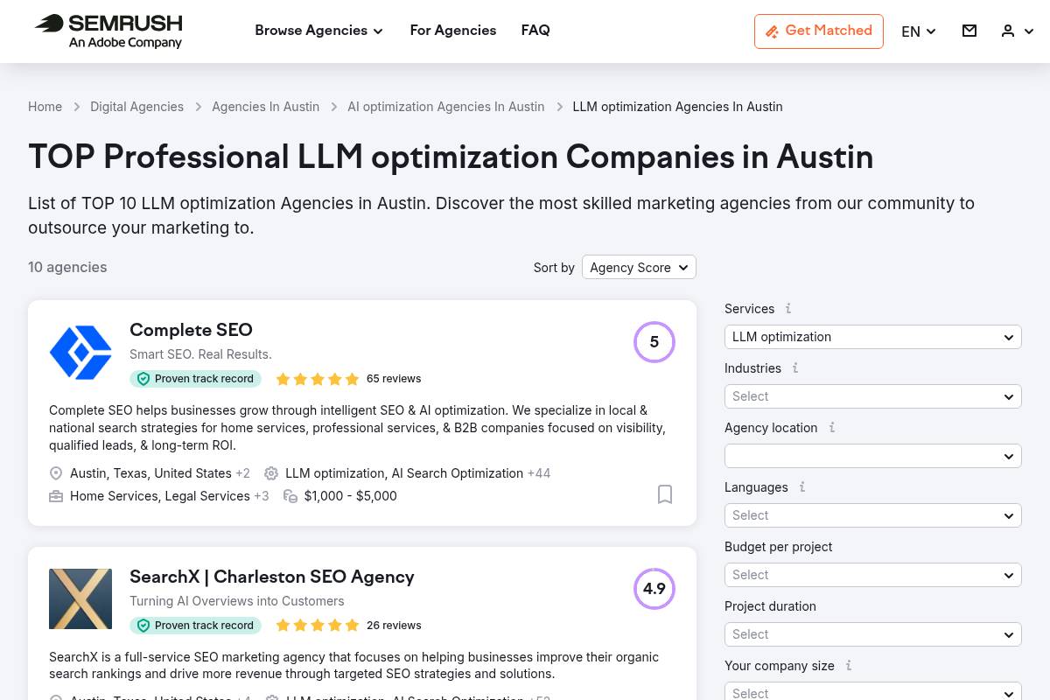Image resolution: width=1050 pixels, height=700 pixels.
Task: Open the For Agencies page
Action: pos(453,31)
